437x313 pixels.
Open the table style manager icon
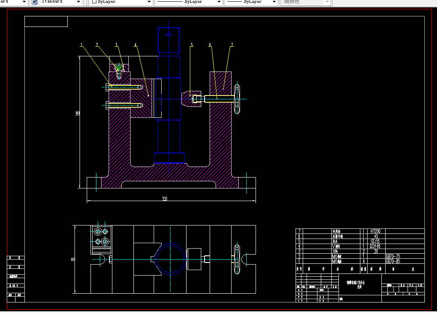click(x=35, y=2)
